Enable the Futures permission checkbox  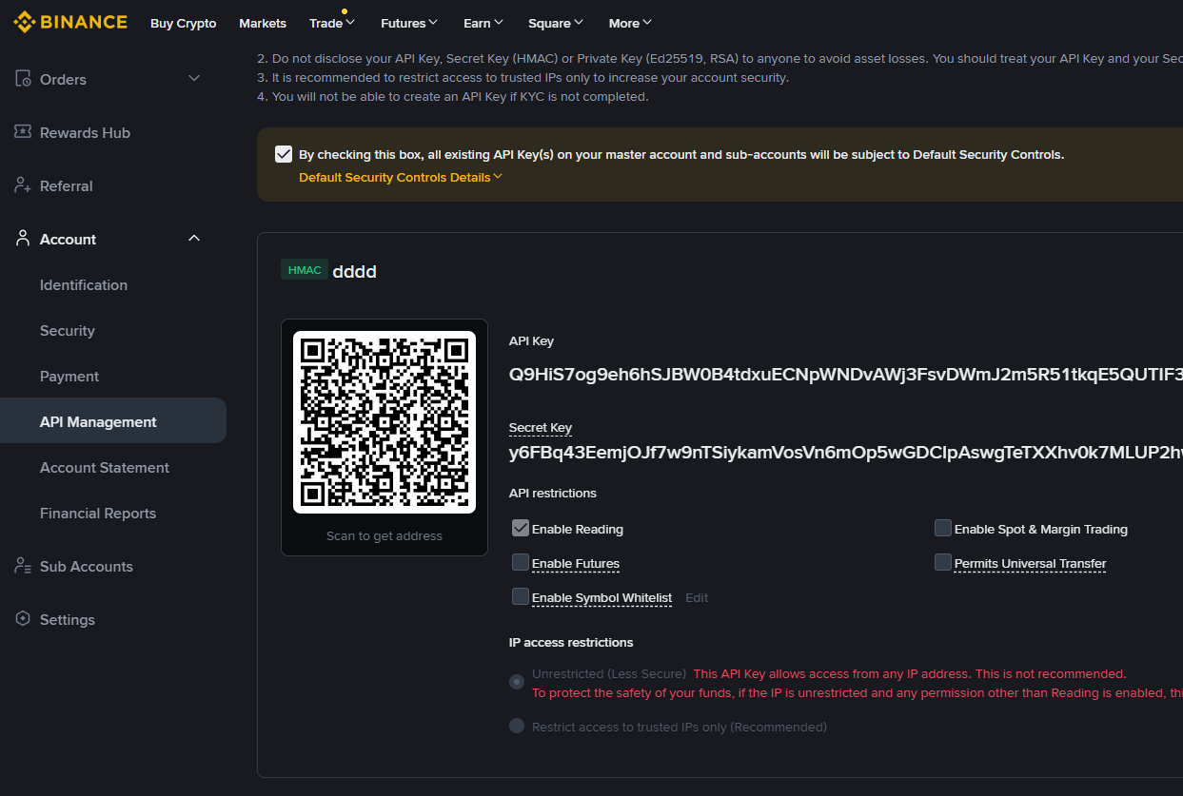(521, 563)
